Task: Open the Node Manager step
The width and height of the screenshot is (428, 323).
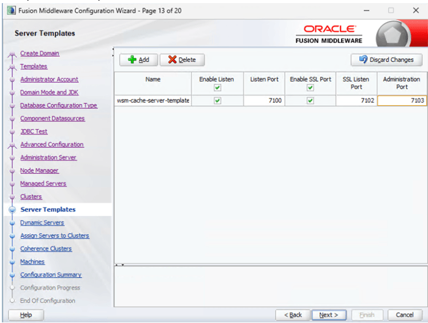Action: click(39, 171)
